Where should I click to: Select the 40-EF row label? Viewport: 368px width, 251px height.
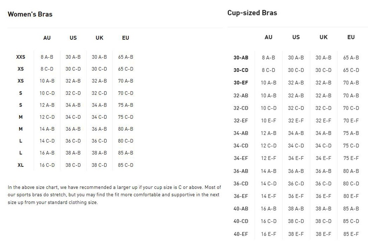tap(241, 234)
